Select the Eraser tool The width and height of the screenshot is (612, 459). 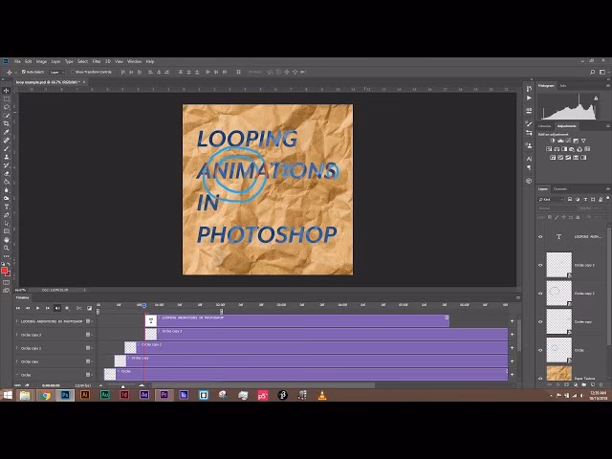tap(7, 174)
